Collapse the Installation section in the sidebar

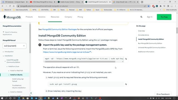coord(3,56)
